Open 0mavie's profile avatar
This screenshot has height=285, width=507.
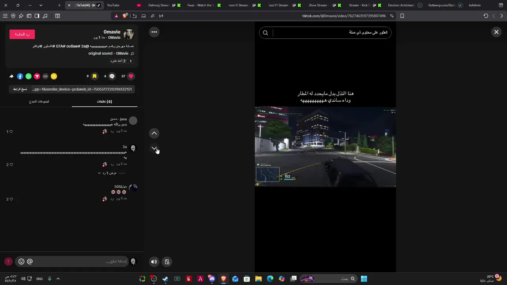coord(129,34)
